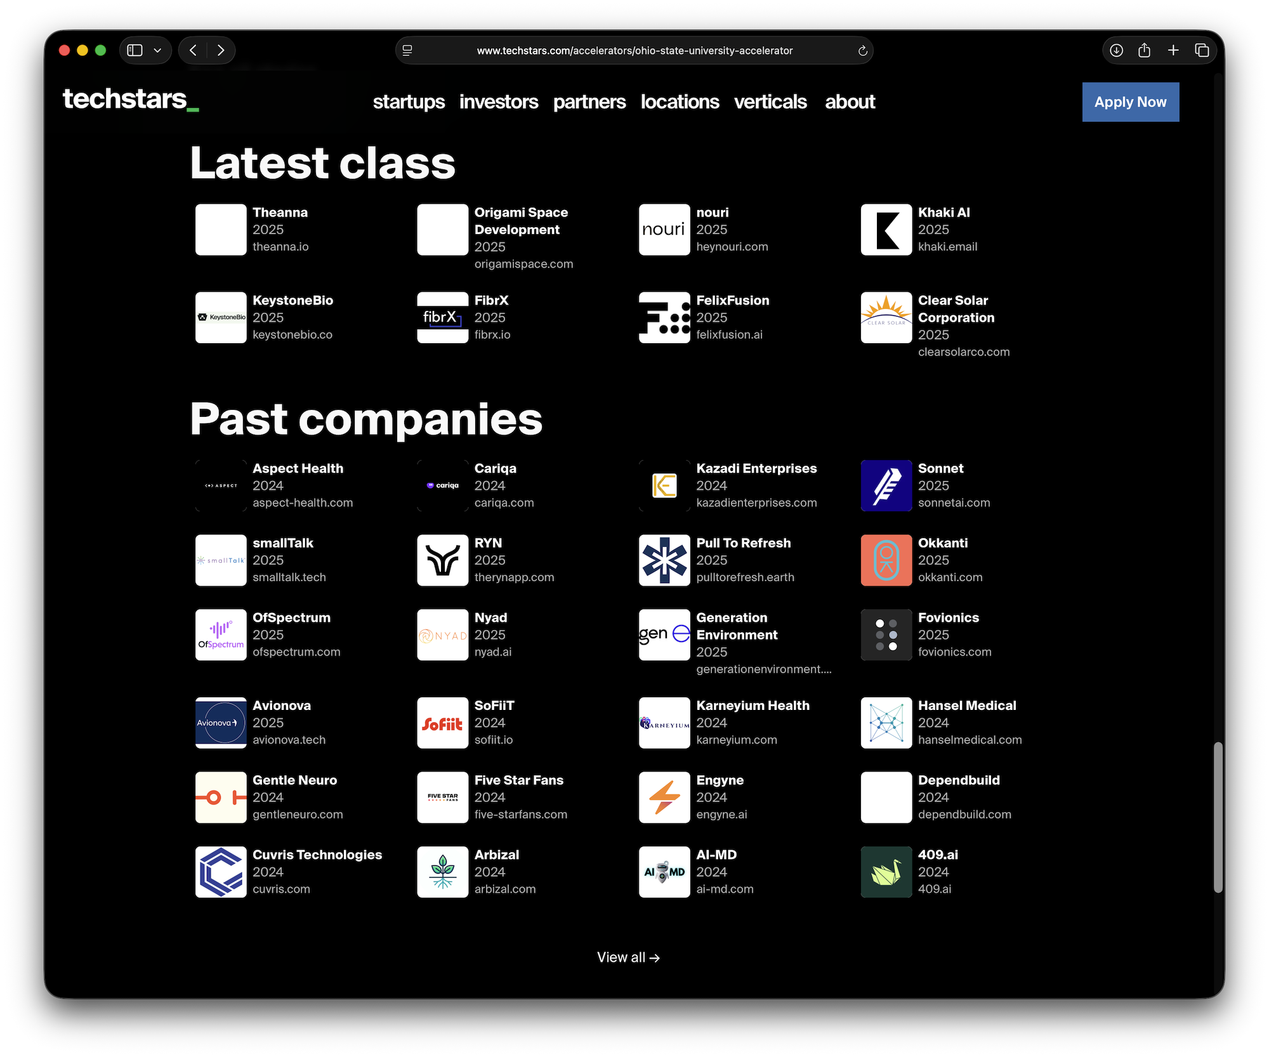Open the investors navigation menu
1269x1057 pixels.
(499, 102)
